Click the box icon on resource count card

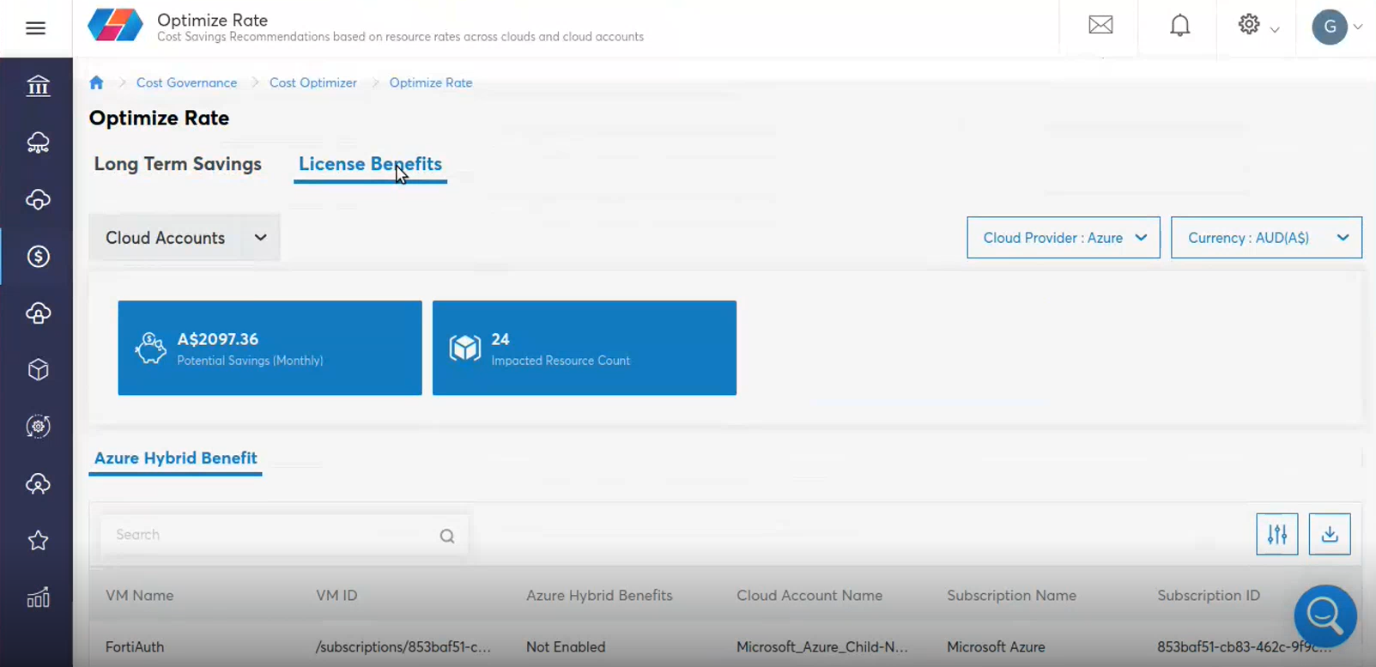[x=465, y=348]
